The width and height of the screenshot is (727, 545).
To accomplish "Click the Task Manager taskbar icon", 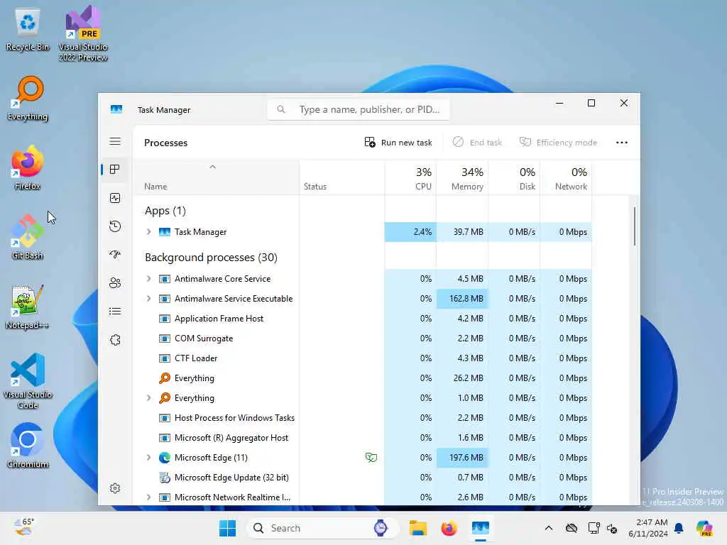I will [x=481, y=528].
